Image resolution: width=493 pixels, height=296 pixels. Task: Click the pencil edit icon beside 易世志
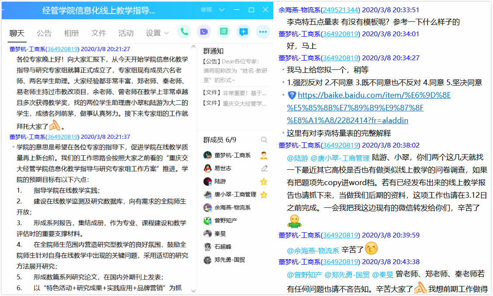264,168
